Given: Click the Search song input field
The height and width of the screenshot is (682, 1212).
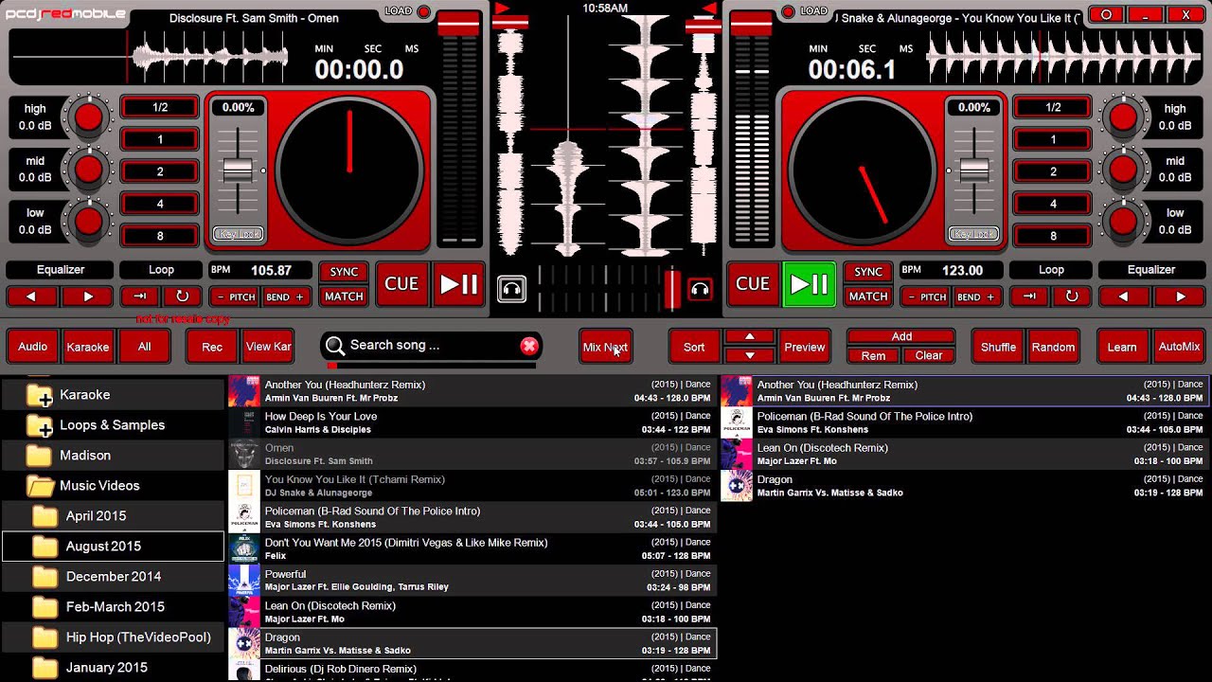Looking at the screenshot, I should 433,346.
